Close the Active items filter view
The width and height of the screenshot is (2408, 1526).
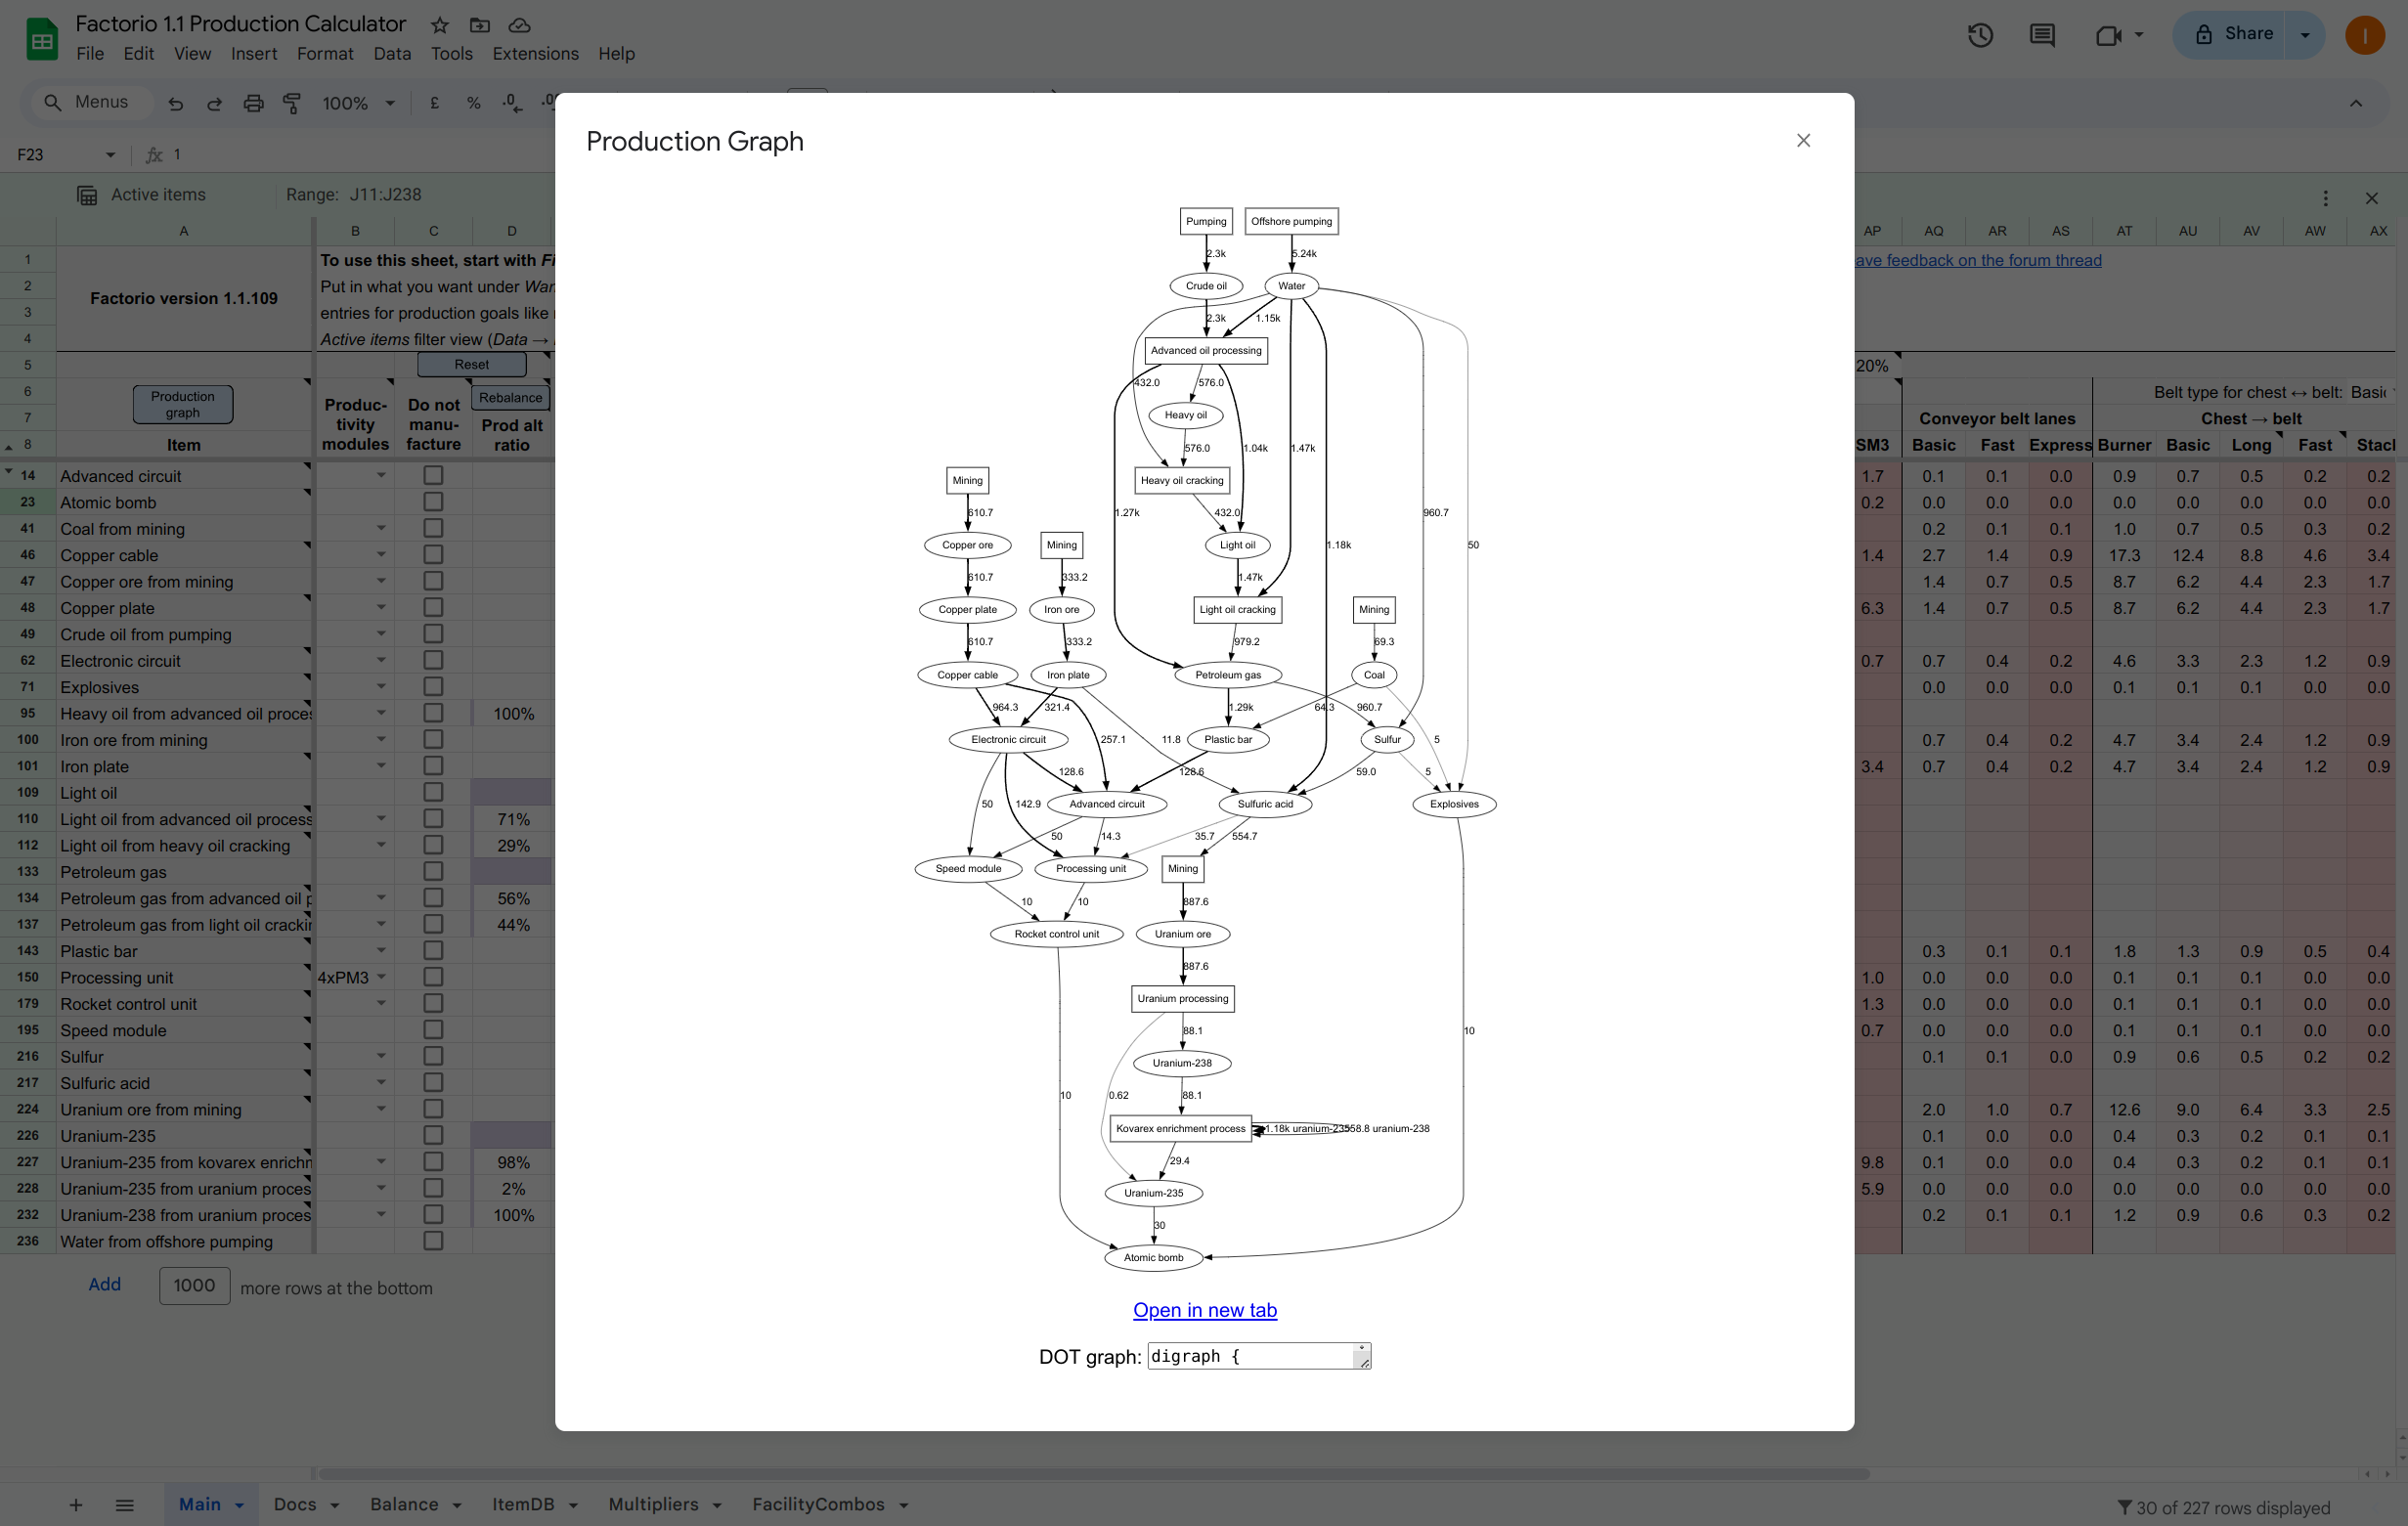[2371, 198]
